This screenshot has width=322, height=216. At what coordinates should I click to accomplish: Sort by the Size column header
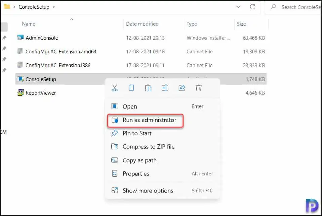pyautogui.click(x=241, y=24)
